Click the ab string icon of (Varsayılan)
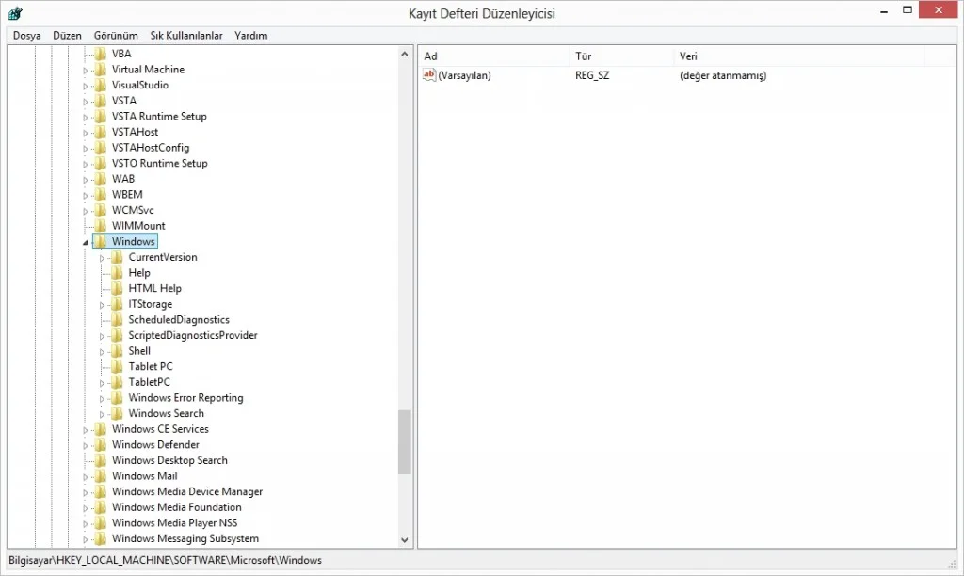 coord(429,75)
